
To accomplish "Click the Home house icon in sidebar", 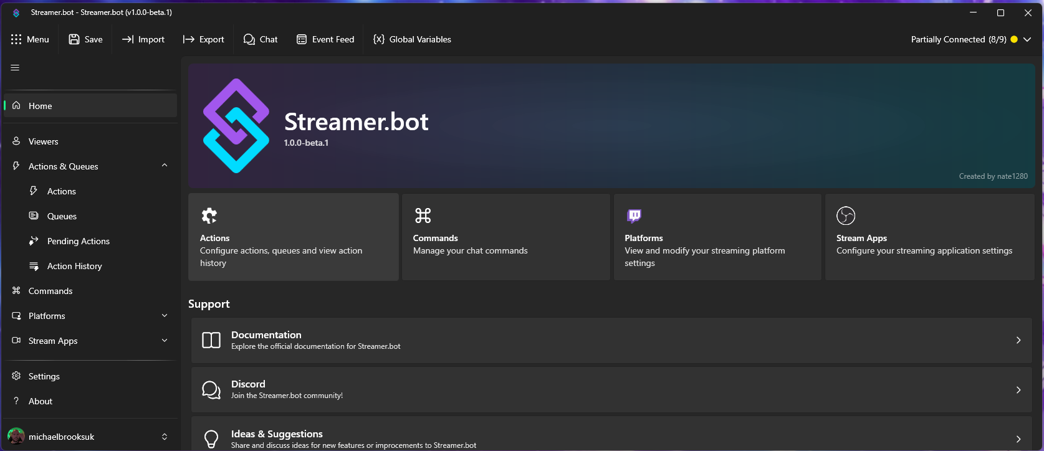I will 16,105.
